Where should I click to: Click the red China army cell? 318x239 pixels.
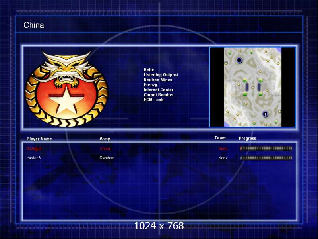point(105,149)
